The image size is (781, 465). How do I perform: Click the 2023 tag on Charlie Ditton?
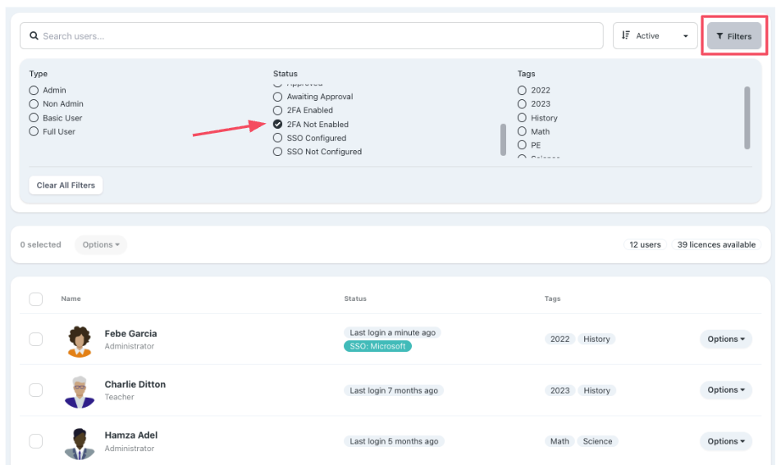(560, 390)
